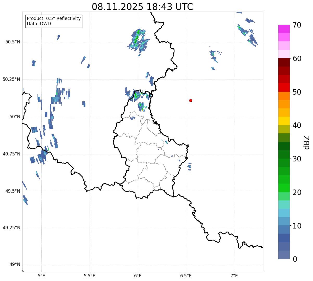Click the 7°E longitude label
Screen dimensions: 313x281
coord(234,276)
